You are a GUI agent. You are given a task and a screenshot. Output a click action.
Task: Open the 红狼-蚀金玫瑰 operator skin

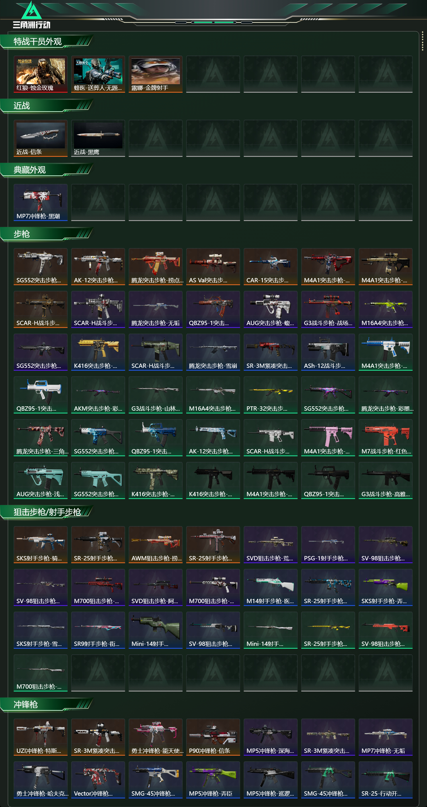(x=41, y=74)
